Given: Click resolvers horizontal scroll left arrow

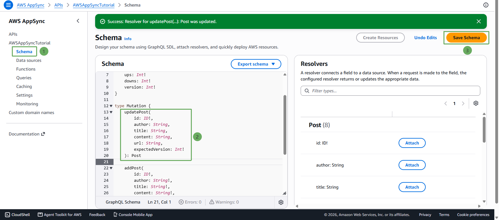Looking at the screenshot, I should [297, 206].
